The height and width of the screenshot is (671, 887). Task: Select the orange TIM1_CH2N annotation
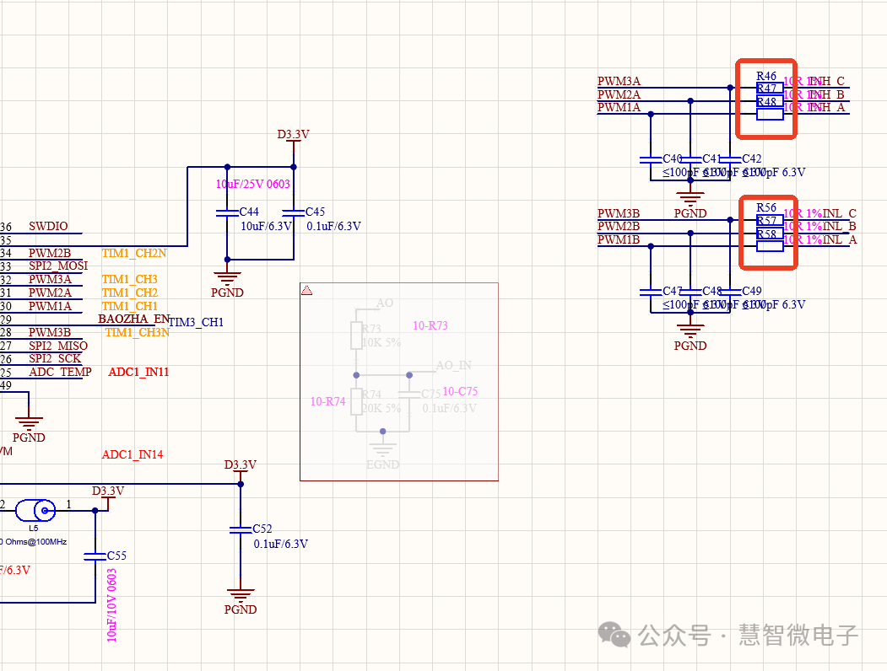(x=134, y=252)
